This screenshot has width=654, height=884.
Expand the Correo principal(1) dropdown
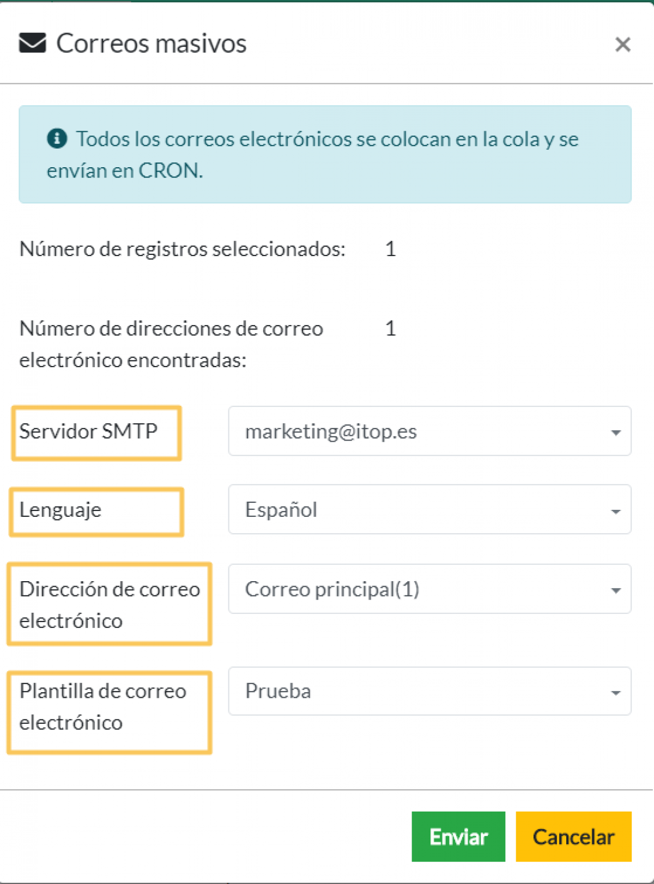click(x=429, y=589)
